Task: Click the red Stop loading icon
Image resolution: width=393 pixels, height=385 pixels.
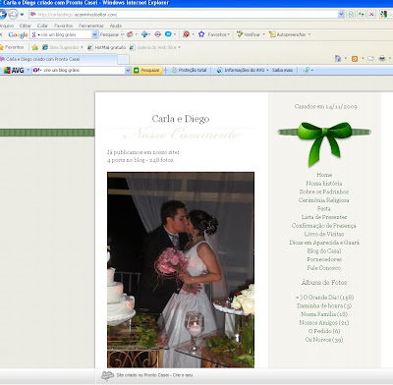Action: point(371,15)
